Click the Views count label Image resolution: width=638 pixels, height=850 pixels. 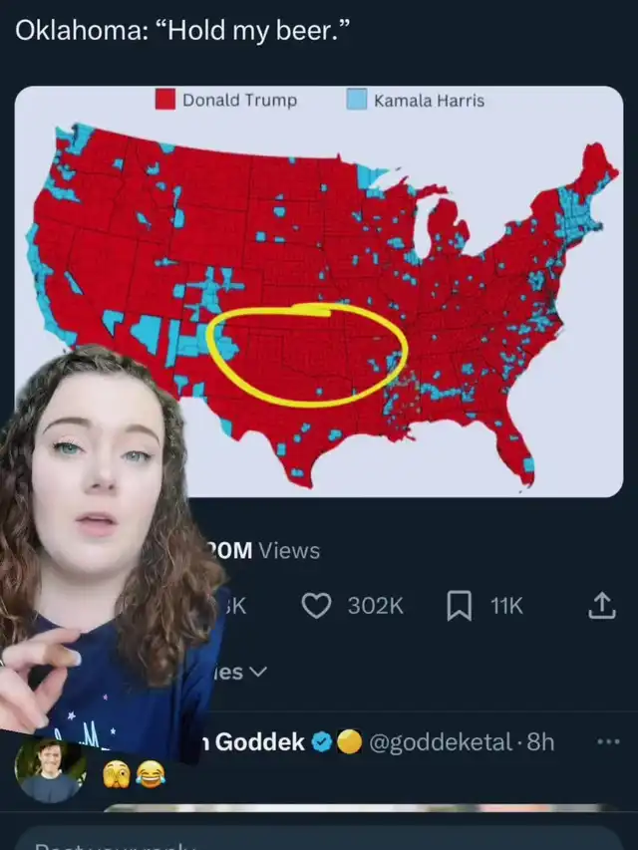click(x=289, y=551)
